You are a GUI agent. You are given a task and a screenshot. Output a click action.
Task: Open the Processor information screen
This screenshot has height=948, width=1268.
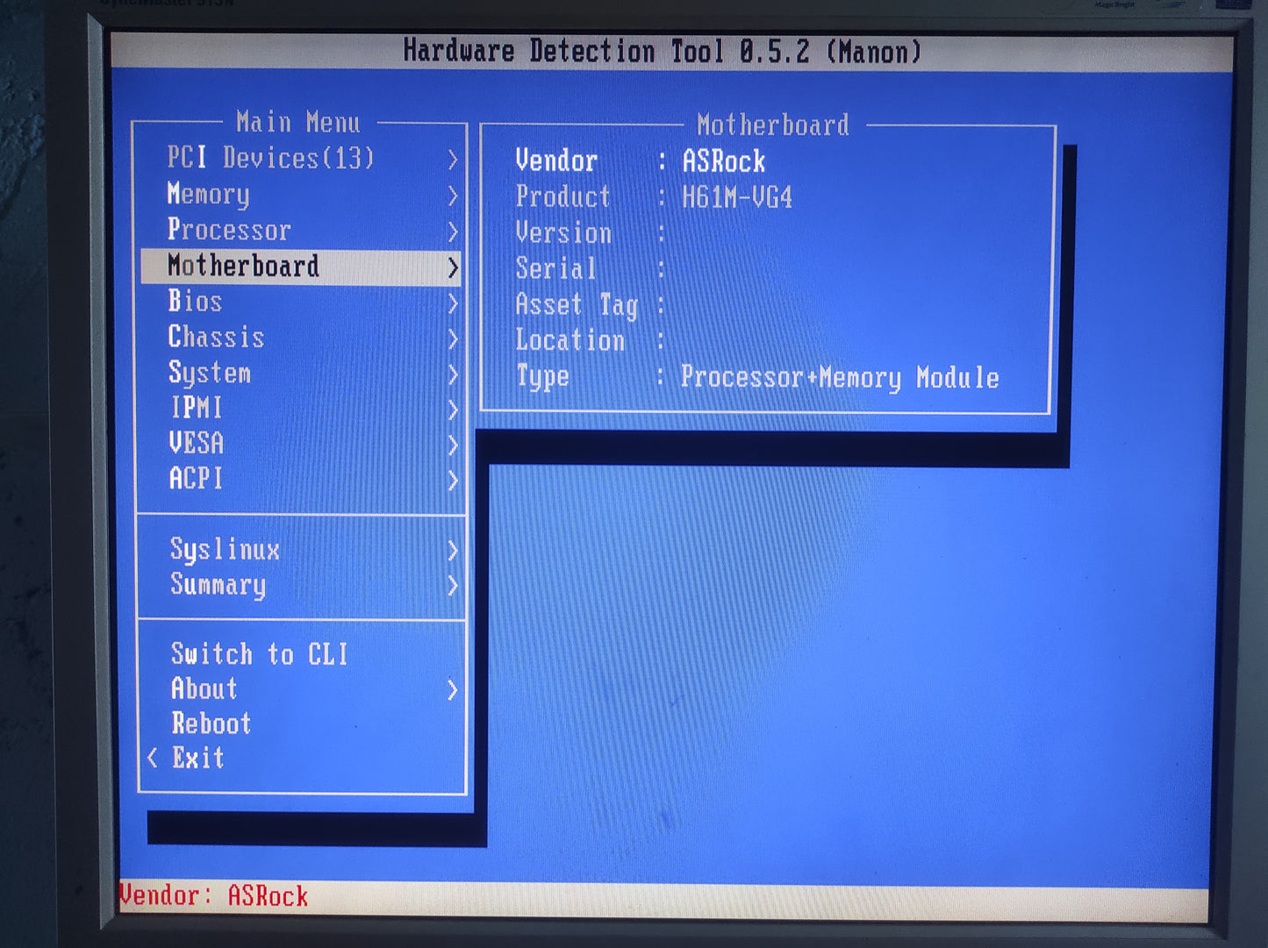tap(230, 231)
